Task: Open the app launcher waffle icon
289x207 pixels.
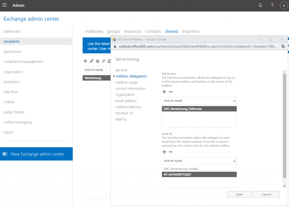Action: (x=5, y=5)
